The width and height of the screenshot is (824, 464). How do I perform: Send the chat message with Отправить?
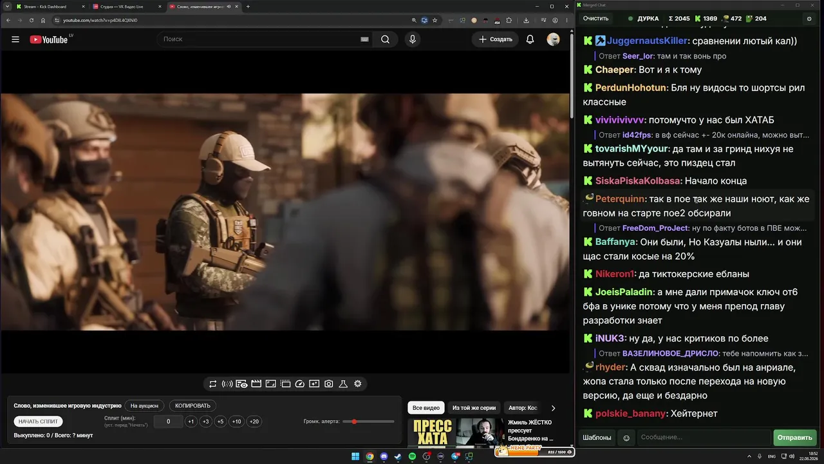pyautogui.click(x=795, y=438)
